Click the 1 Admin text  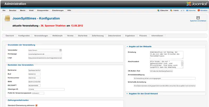176,10
